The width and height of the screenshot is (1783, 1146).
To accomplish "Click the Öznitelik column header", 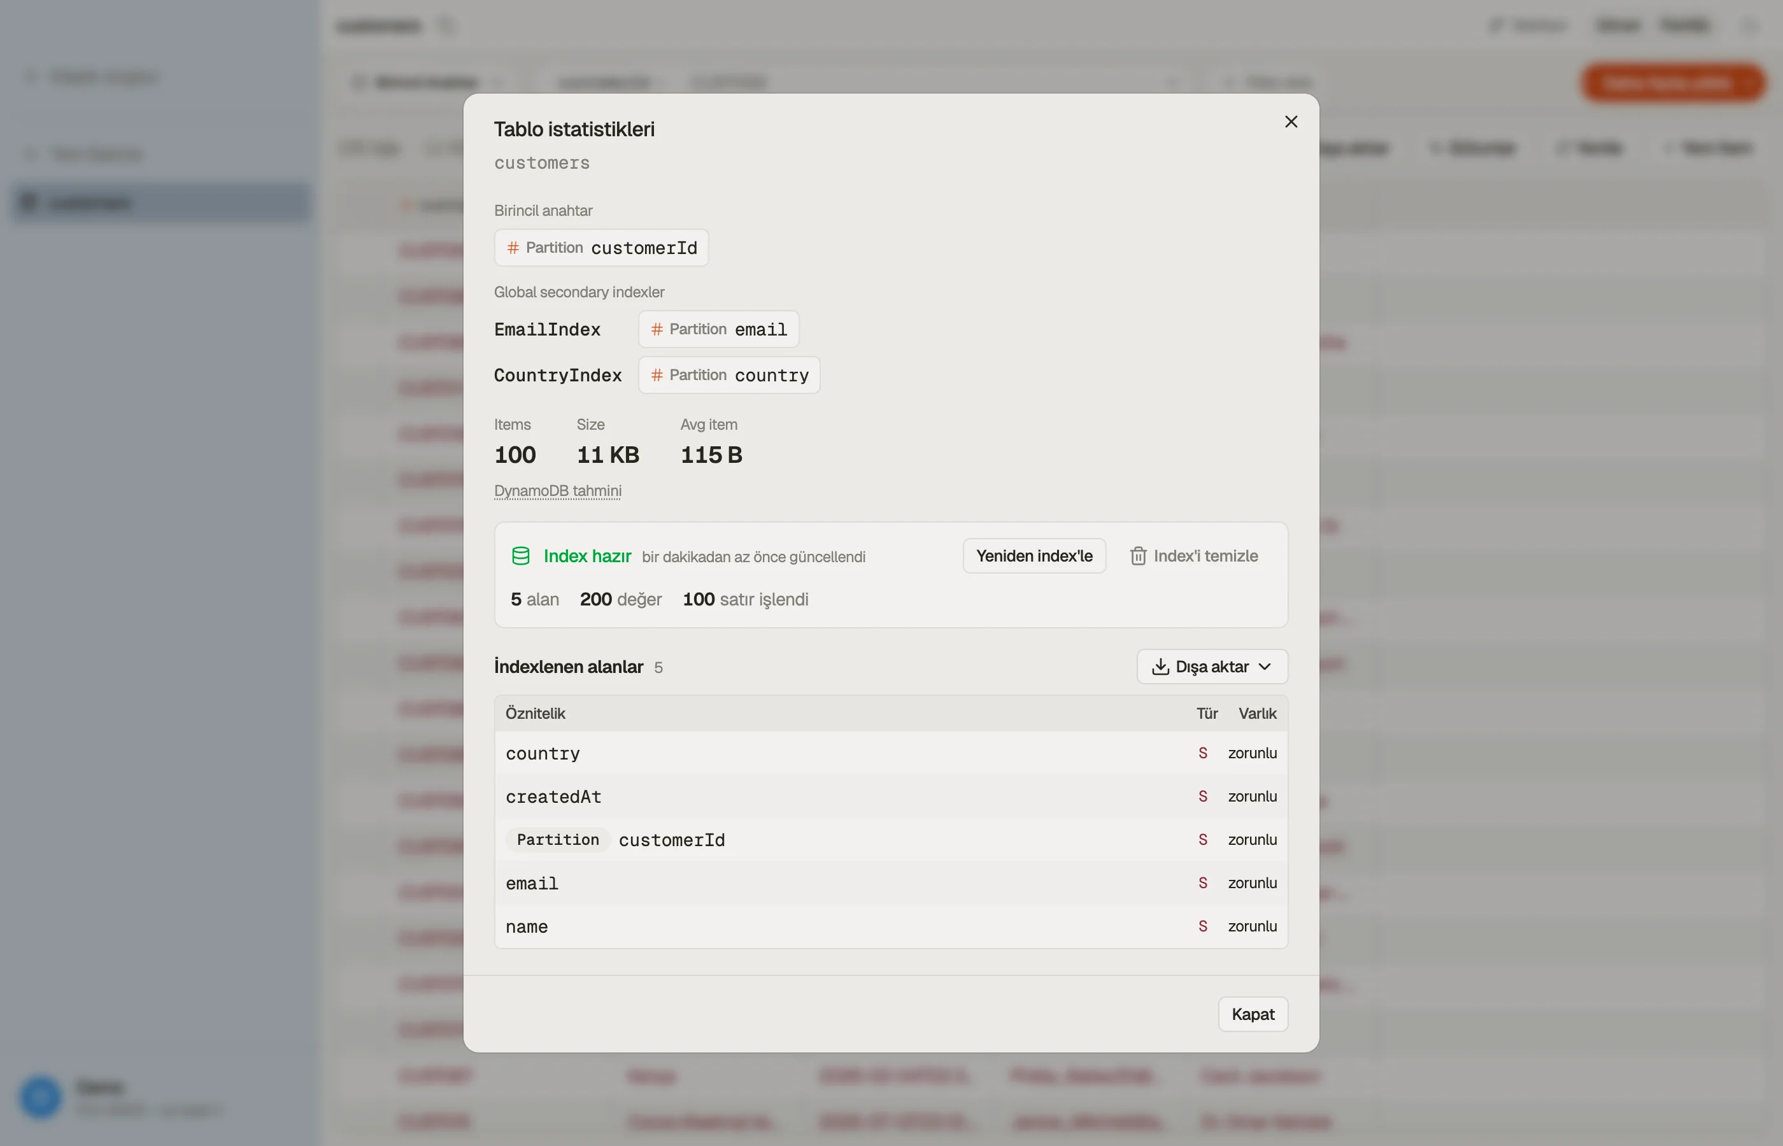I will (535, 714).
